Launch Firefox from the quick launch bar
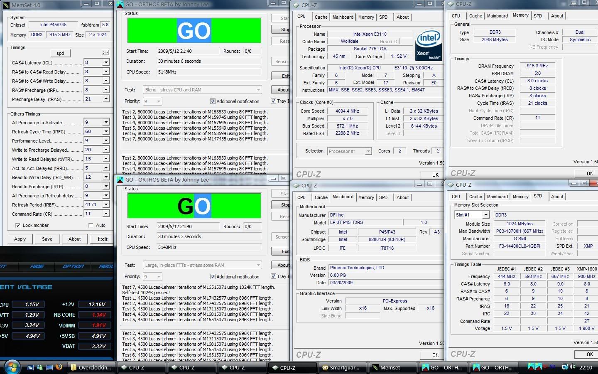Image resolution: width=598 pixels, height=374 pixels. click(59, 367)
